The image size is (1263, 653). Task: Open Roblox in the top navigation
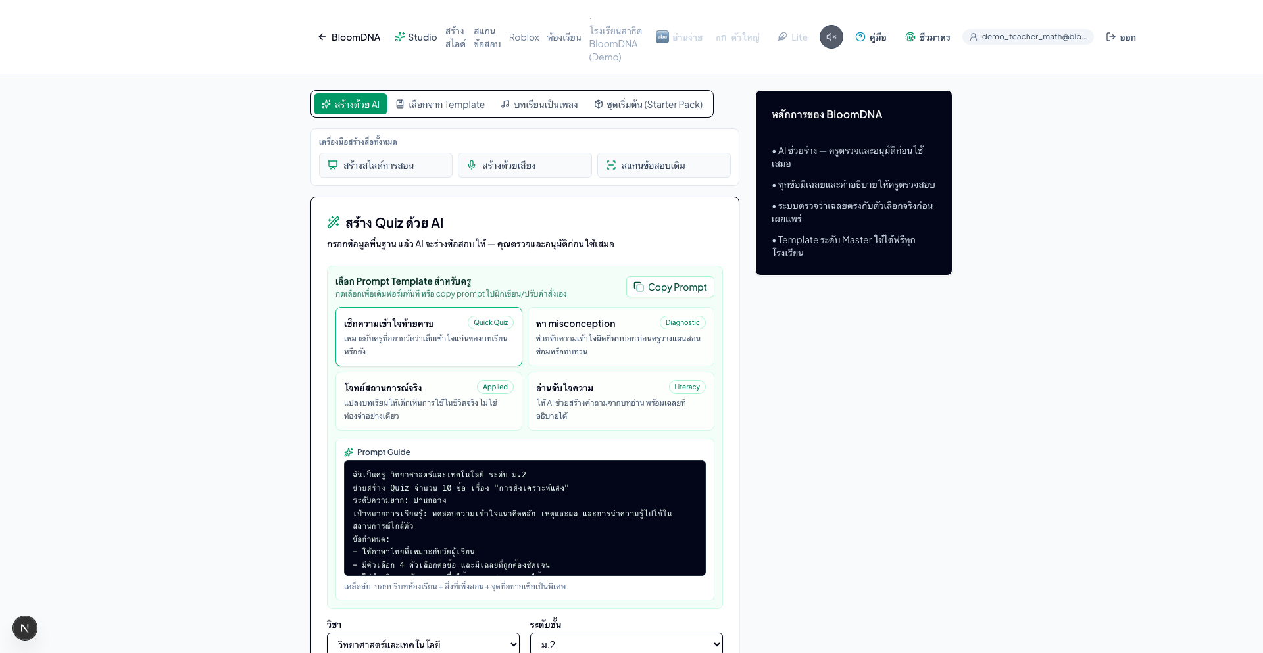524,37
